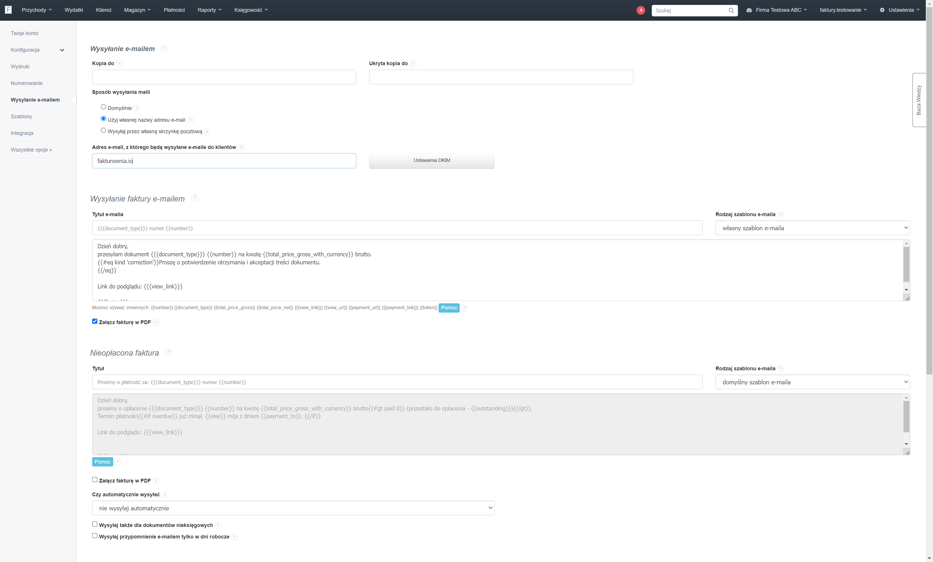Open the Wszystkie opcje » sidebar link
This screenshot has width=933, height=562.
pos(31,150)
